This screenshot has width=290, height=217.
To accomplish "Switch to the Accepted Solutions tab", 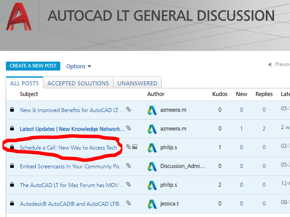I will [x=78, y=83].
